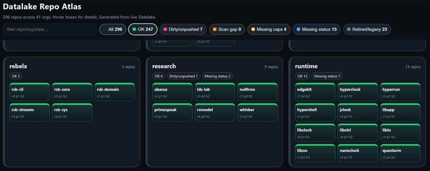Click the orange swatch on Scan gap chip
This screenshot has width=430, height=171.
215,29
